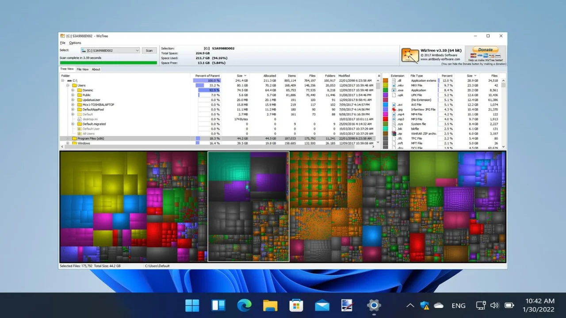The height and width of the screenshot is (318, 566).
Task: Sort file types by Percent column
Action: (447, 76)
